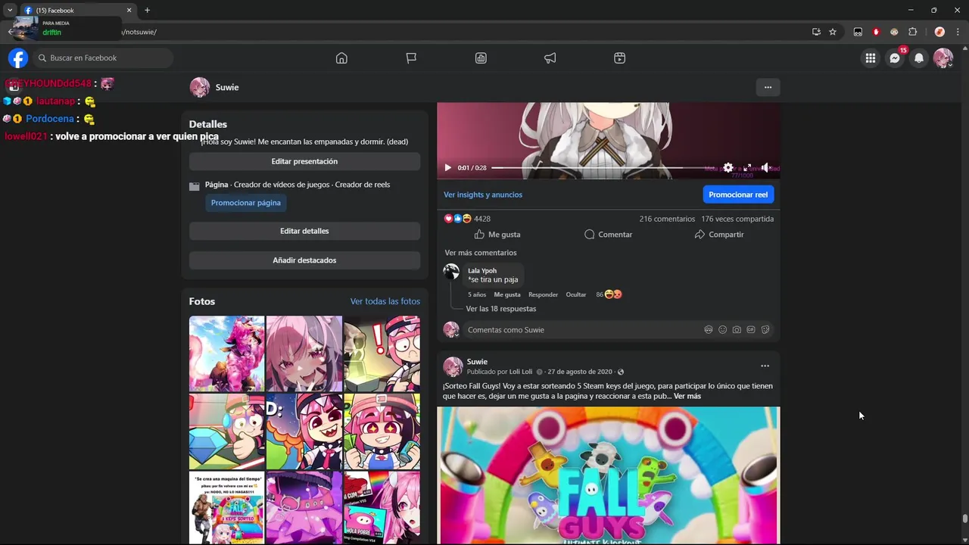Expand the 18 replies to Lala Ypoh

500,309
